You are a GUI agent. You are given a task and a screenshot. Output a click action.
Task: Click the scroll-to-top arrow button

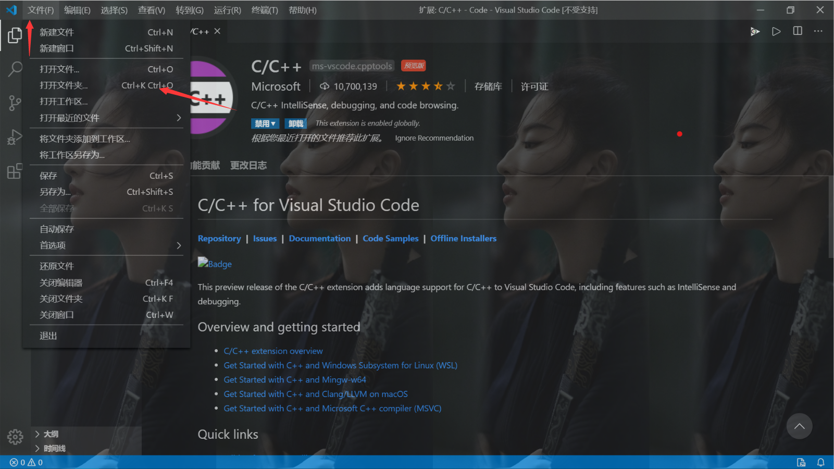(x=800, y=426)
